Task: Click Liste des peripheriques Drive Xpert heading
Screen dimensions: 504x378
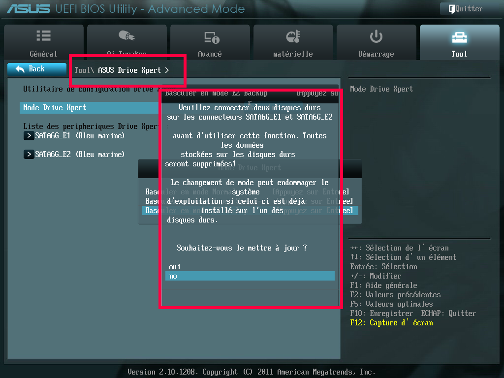Action: point(91,126)
